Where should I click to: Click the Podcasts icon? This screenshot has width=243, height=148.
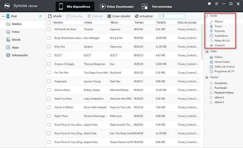(211, 31)
